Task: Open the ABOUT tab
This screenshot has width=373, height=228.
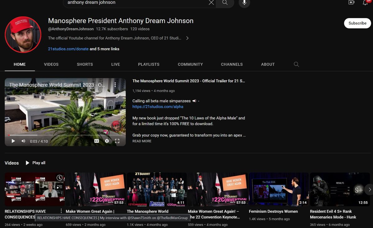Action: tap(268, 64)
